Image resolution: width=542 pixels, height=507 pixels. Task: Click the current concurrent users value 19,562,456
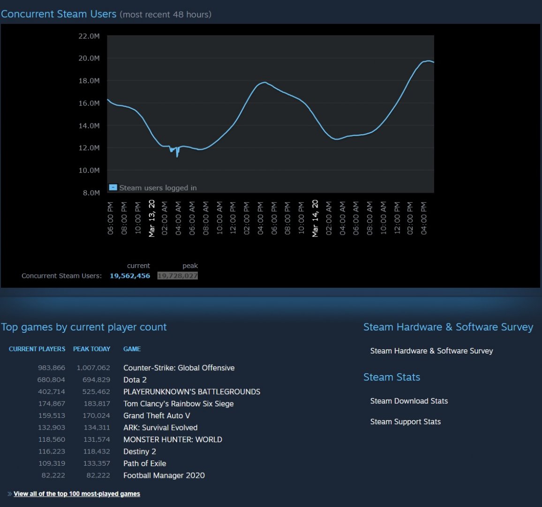pos(130,276)
